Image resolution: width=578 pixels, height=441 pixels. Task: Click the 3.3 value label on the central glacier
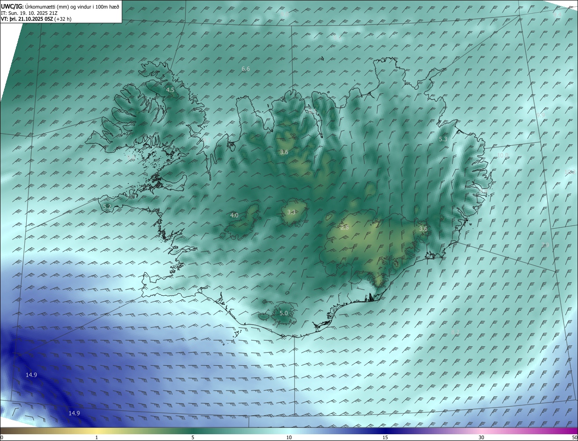(x=292, y=212)
